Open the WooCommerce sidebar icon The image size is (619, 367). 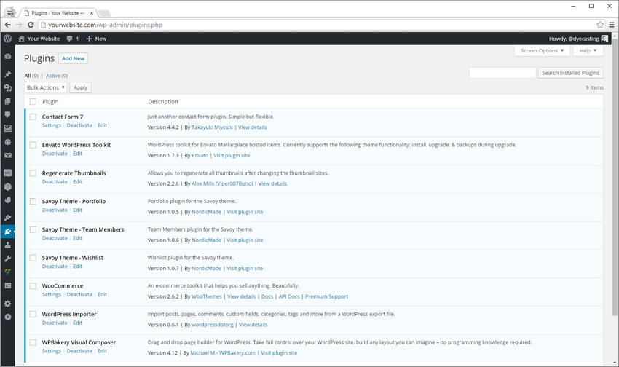(x=7, y=173)
